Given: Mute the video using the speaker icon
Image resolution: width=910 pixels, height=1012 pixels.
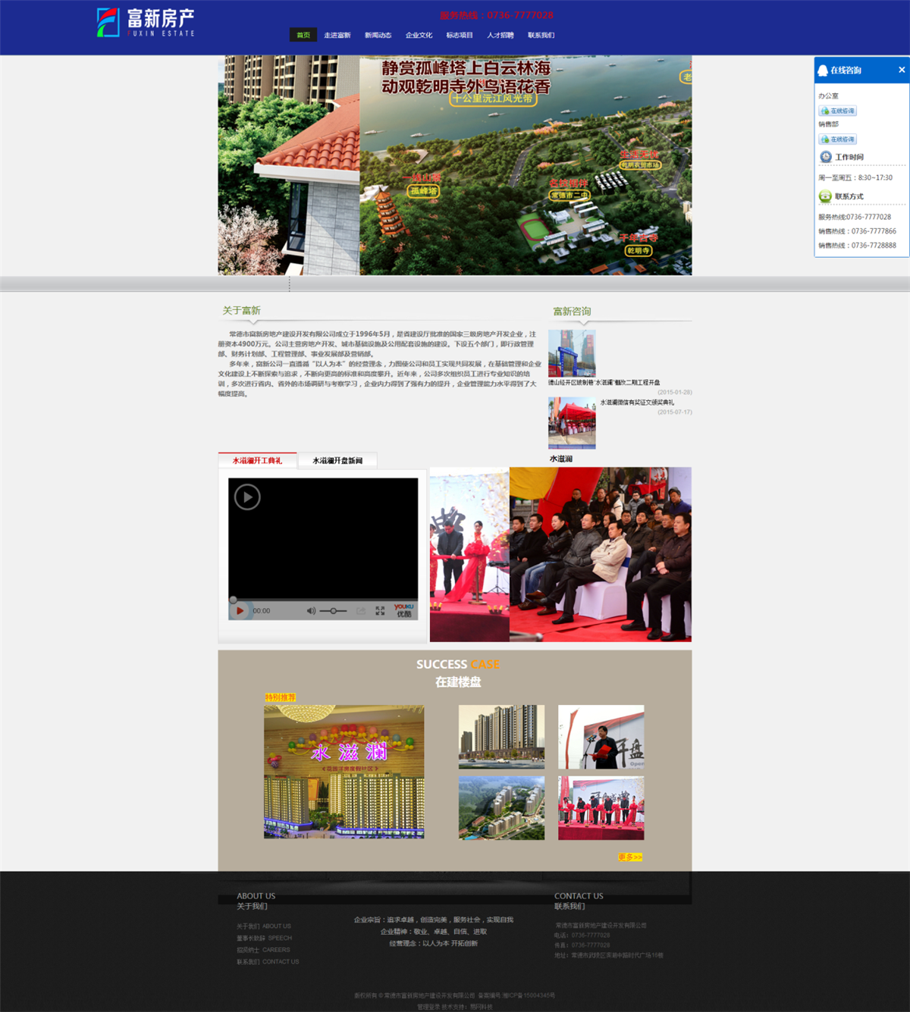Looking at the screenshot, I should pyautogui.click(x=311, y=611).
